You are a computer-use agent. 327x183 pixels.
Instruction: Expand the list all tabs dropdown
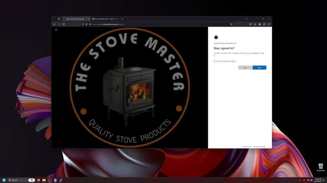coord(247,19)
